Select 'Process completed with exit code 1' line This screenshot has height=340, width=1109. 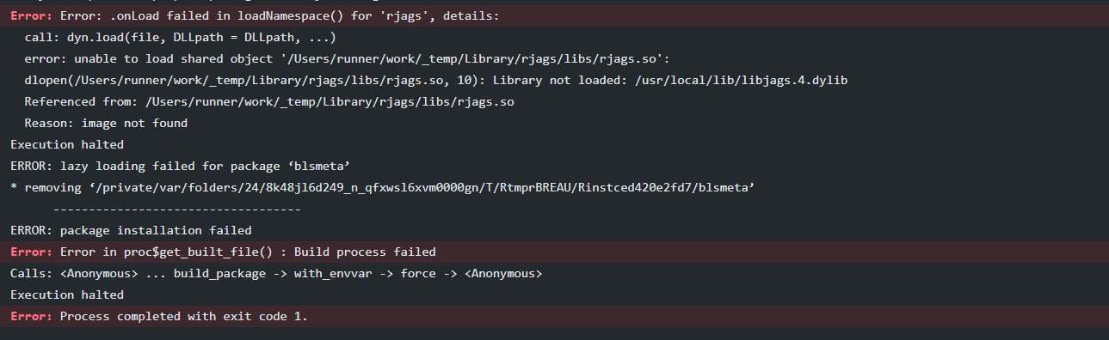(554, 317)
